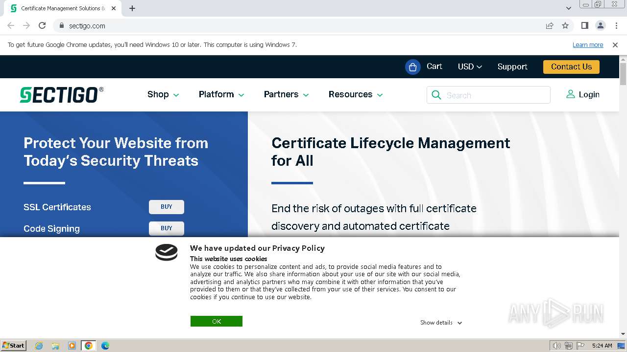
Task: Open a new tab
Action: 132,8
